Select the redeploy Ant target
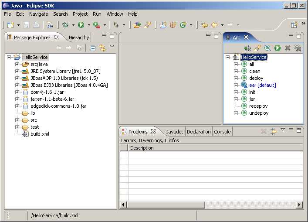 (258, 106)
